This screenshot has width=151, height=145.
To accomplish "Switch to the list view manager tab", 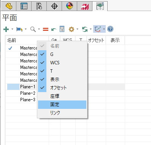I will tap(24, 6).
